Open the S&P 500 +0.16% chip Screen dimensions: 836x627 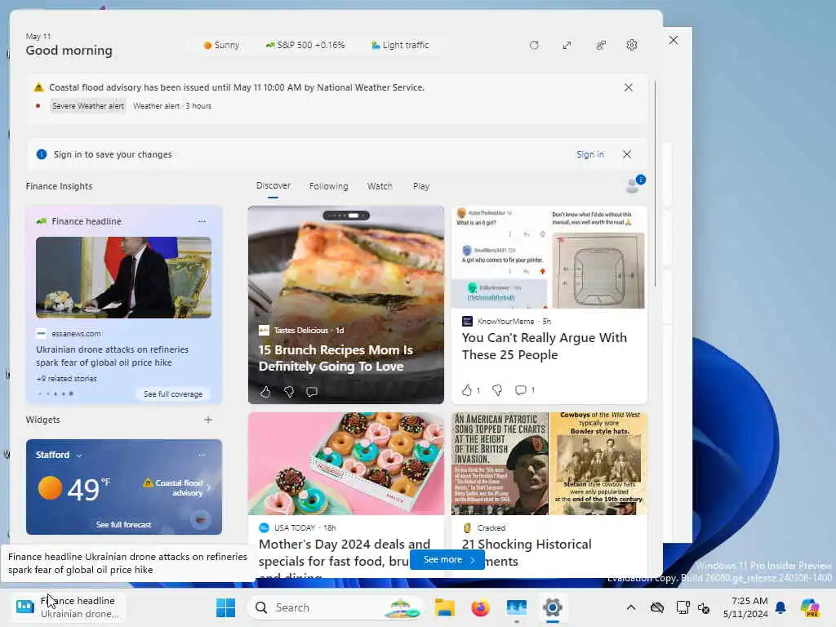tap(305, 46)
